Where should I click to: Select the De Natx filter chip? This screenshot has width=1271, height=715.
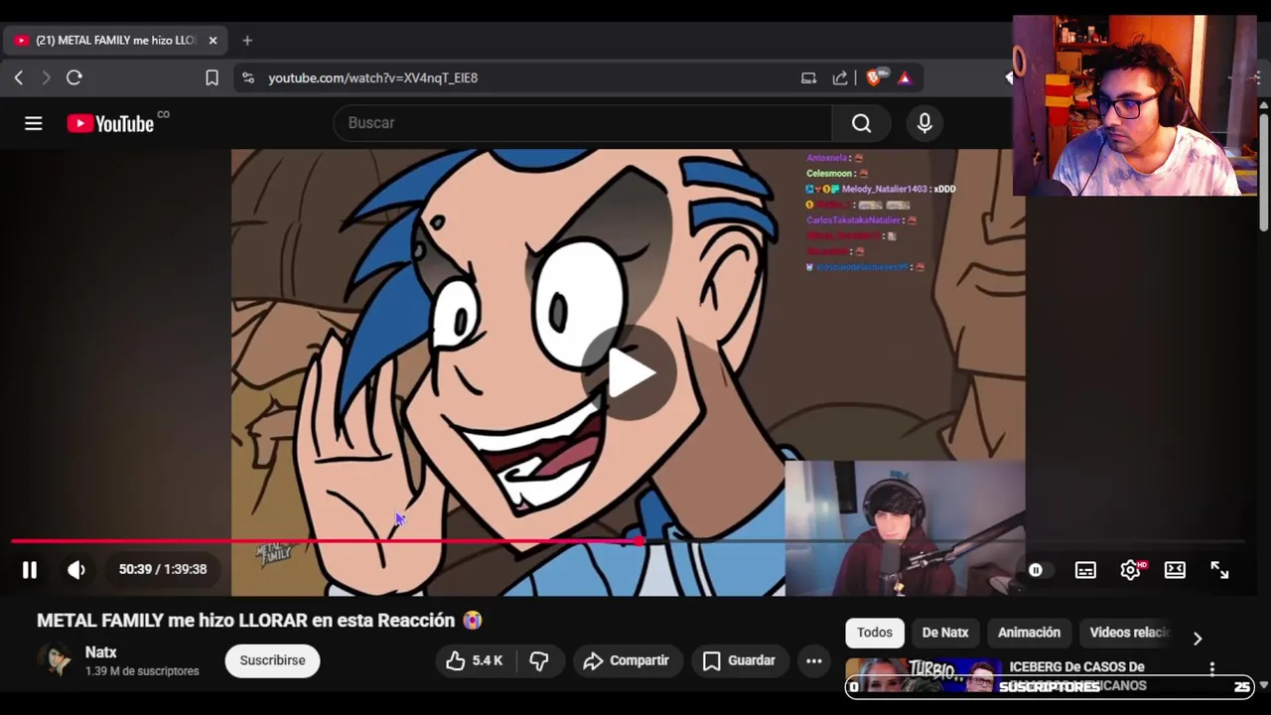coord(945,633)
